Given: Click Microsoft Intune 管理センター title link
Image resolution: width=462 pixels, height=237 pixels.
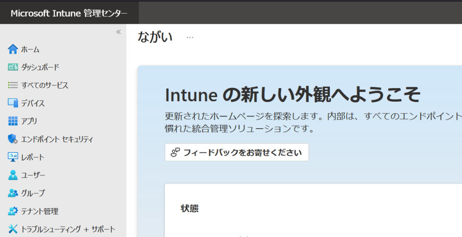Looking at the screenshot, I should pyautogui.click(x=69, y=13).
